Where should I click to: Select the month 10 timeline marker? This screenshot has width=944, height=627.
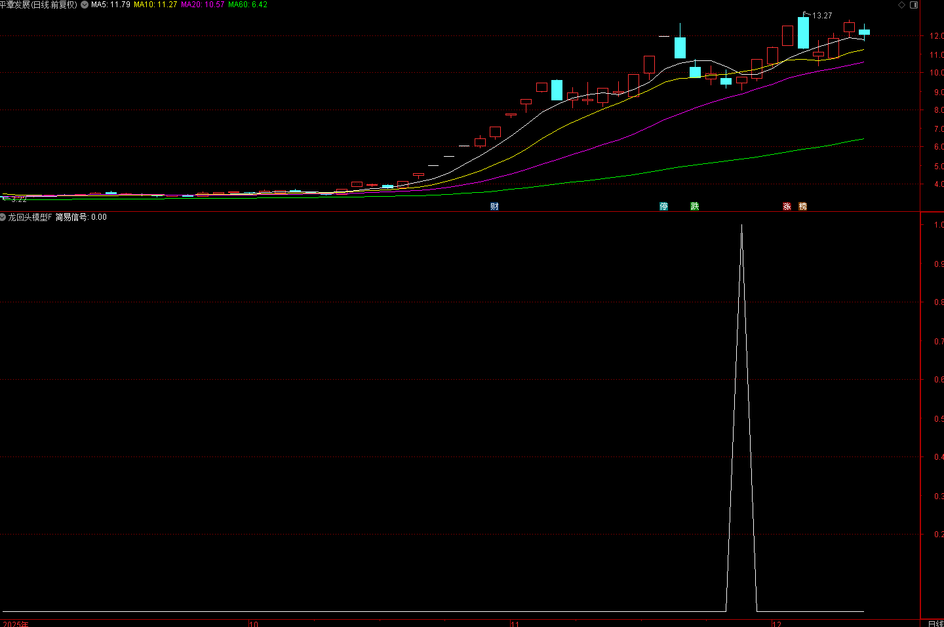pos(254,624)
